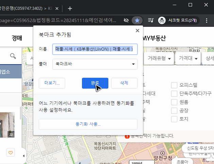Open the MY부동산 menu item
Screen dimensions: 214x164
154,38
